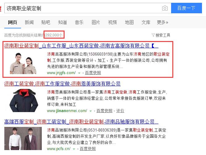Open 百度快照 for www.jnjgfs.com
The image size is (206, 155).
click(93, 73)
